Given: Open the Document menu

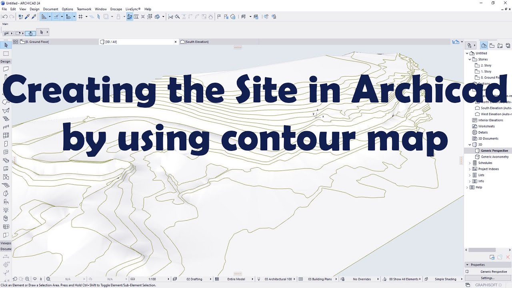Looking at the screenshot, I should tap(50, 9).
